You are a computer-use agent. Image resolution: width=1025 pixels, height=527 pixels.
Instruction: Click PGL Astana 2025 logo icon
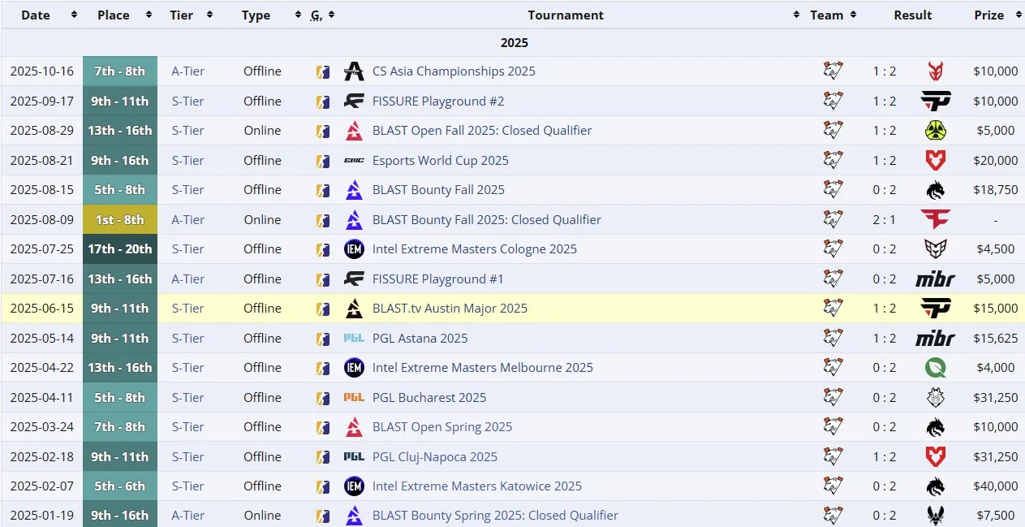click(354, 338)
